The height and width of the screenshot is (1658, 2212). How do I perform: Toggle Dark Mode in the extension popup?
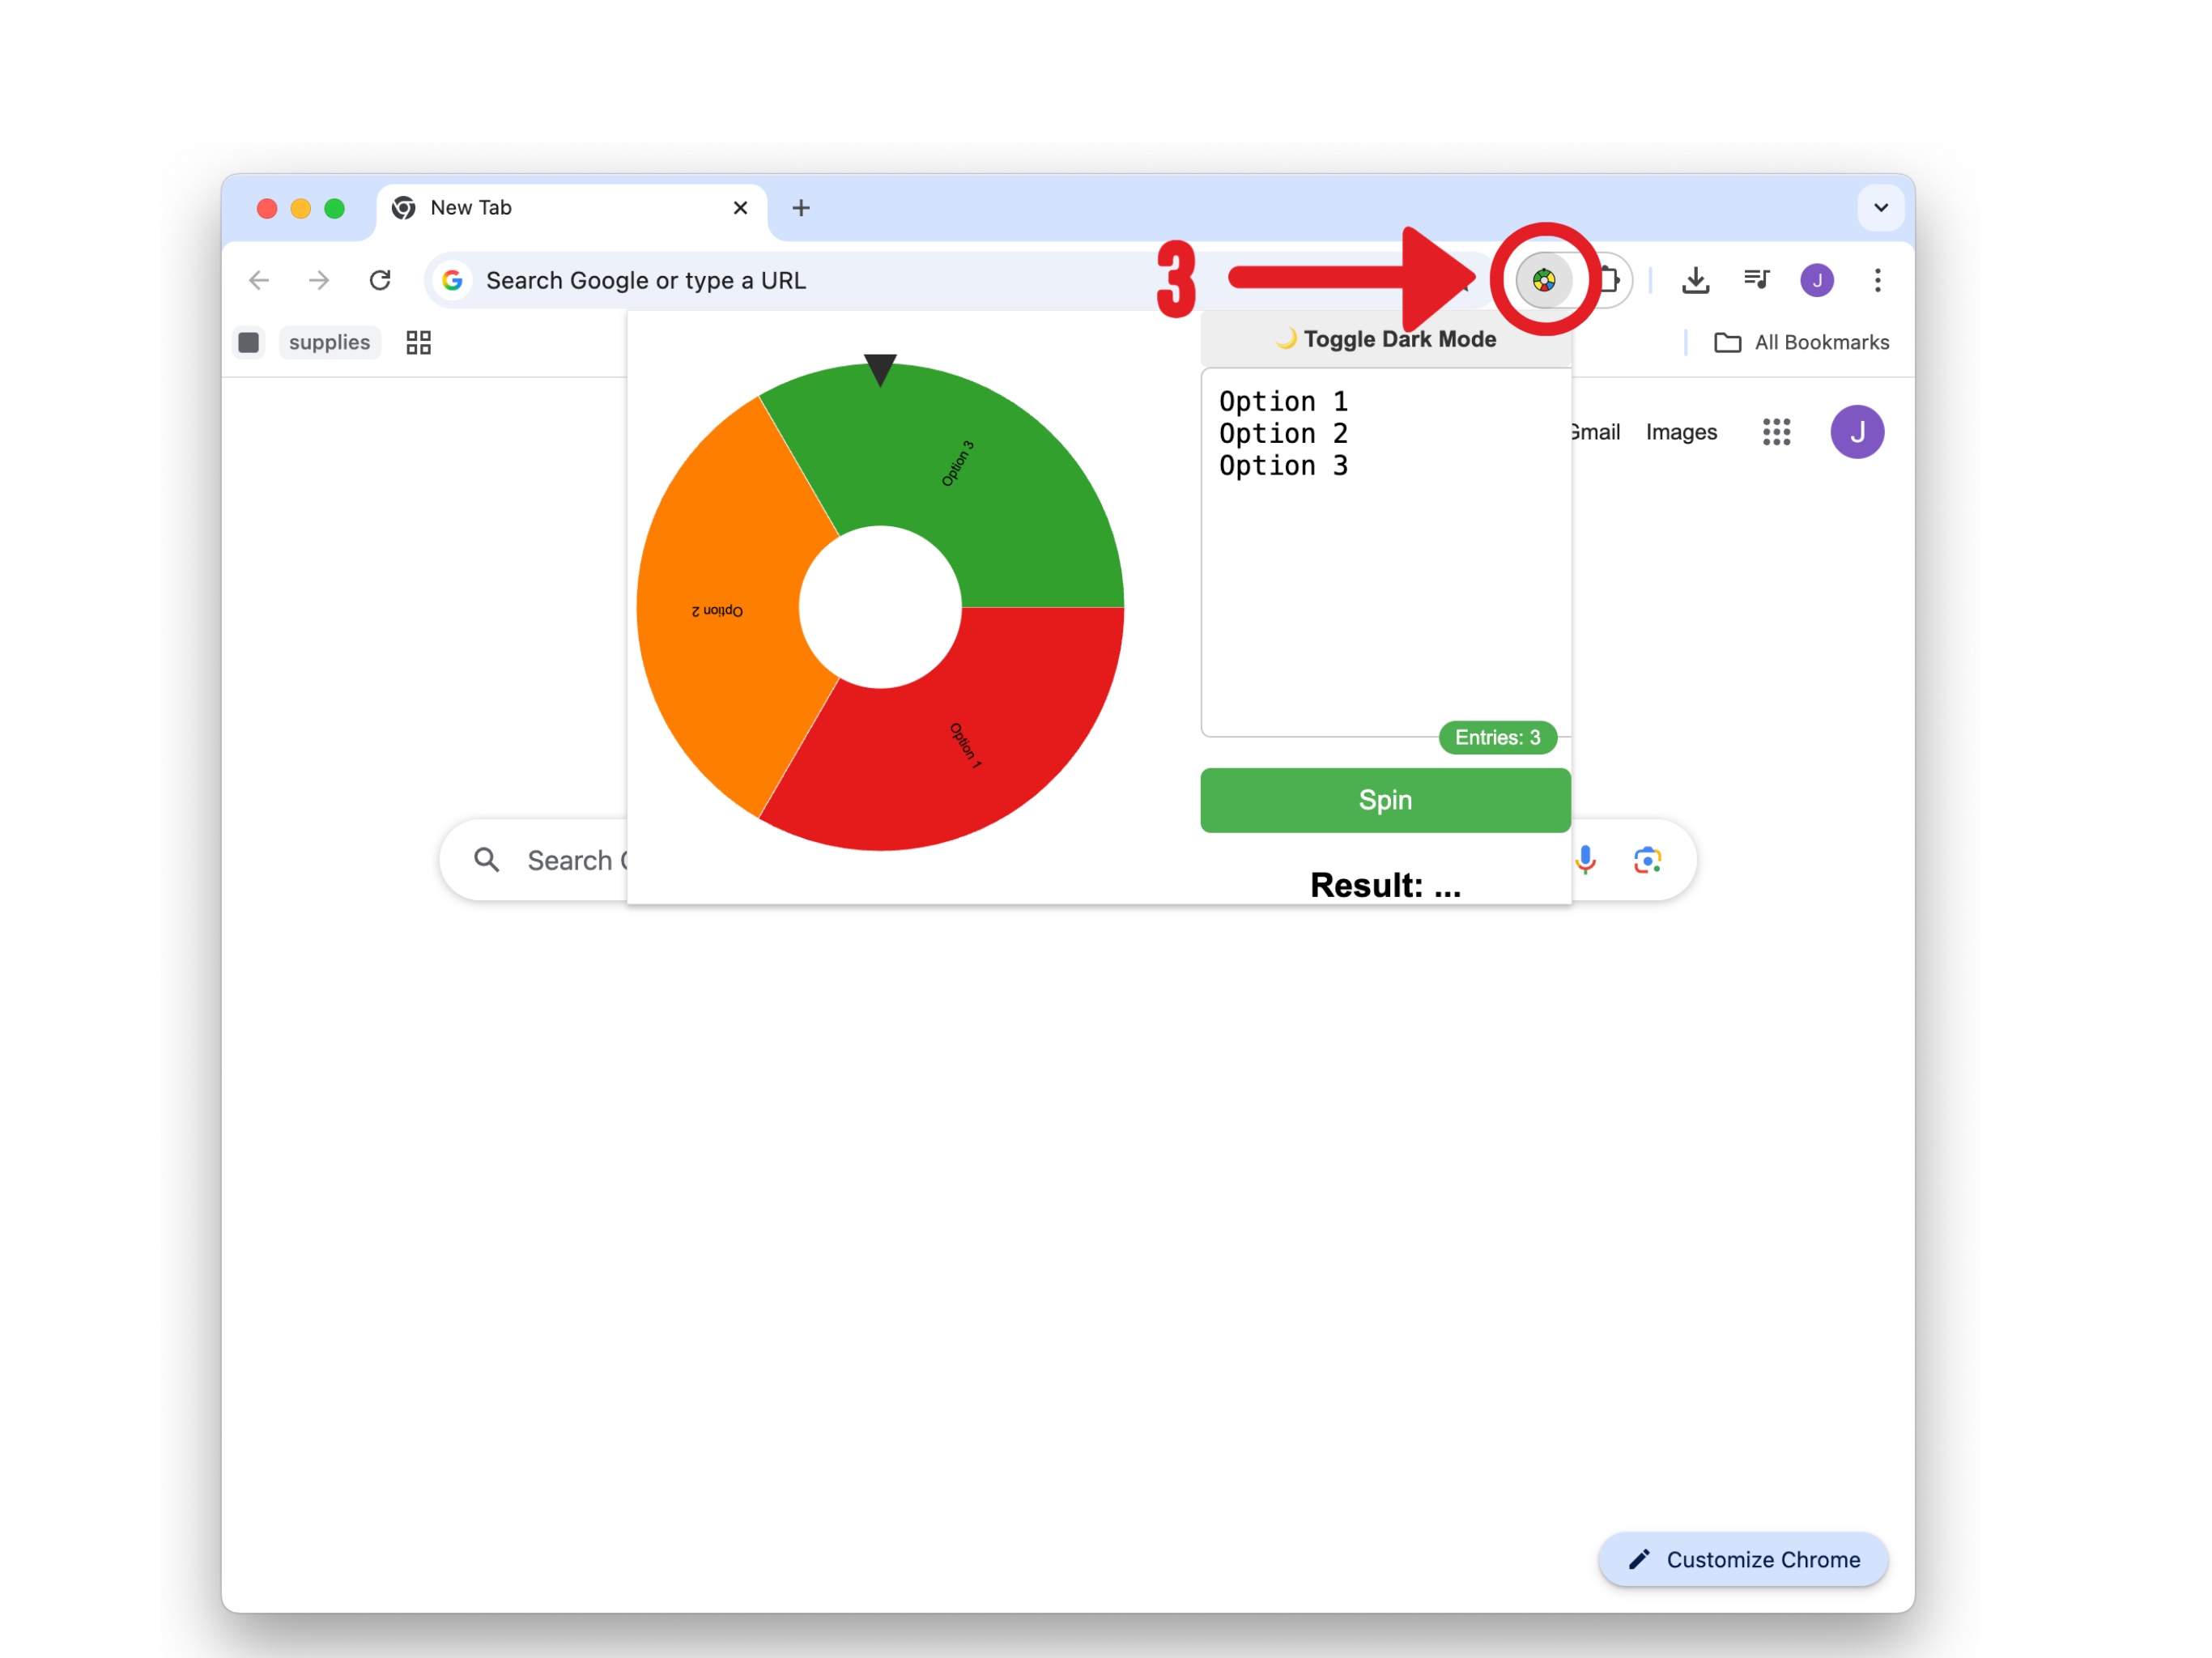(1385, 339)
